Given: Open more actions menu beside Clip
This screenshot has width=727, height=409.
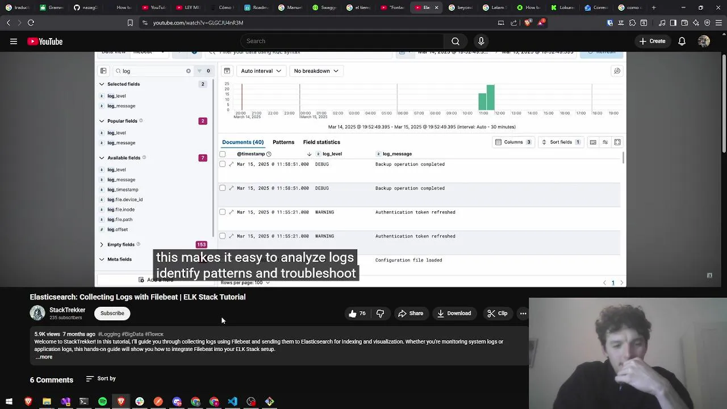Looking at the screenshot, I should pos(523,314).
